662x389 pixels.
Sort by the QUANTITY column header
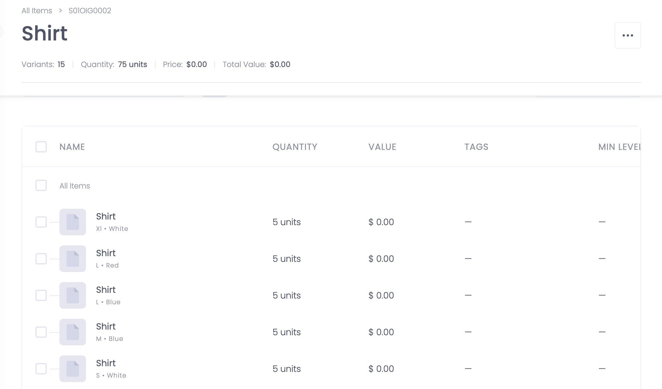click(295, 147)
